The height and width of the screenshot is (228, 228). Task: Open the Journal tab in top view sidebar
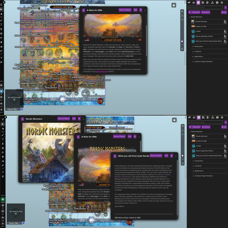(198, 3)
